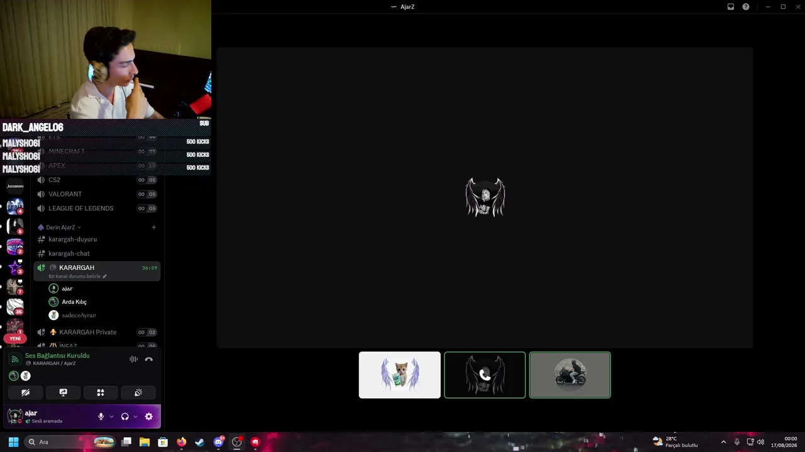Disconnect from the voice call
Viewport: 805px width, 452px height.
click(149, 359)
